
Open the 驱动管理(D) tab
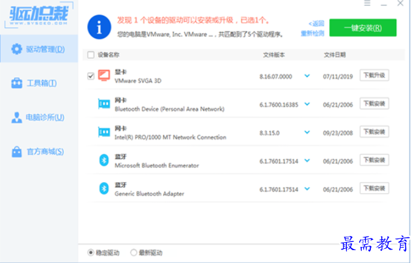click(x=39, y=49)
